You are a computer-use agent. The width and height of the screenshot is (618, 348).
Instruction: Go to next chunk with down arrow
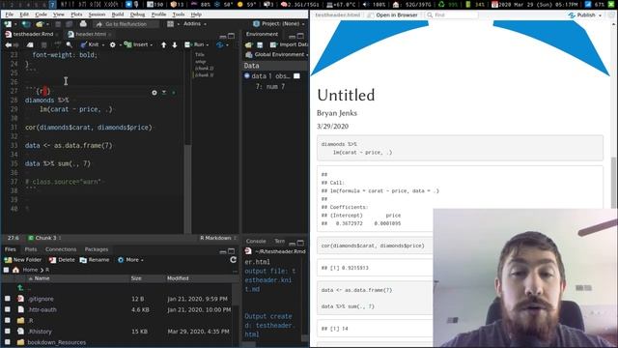(x=175, y=45)
